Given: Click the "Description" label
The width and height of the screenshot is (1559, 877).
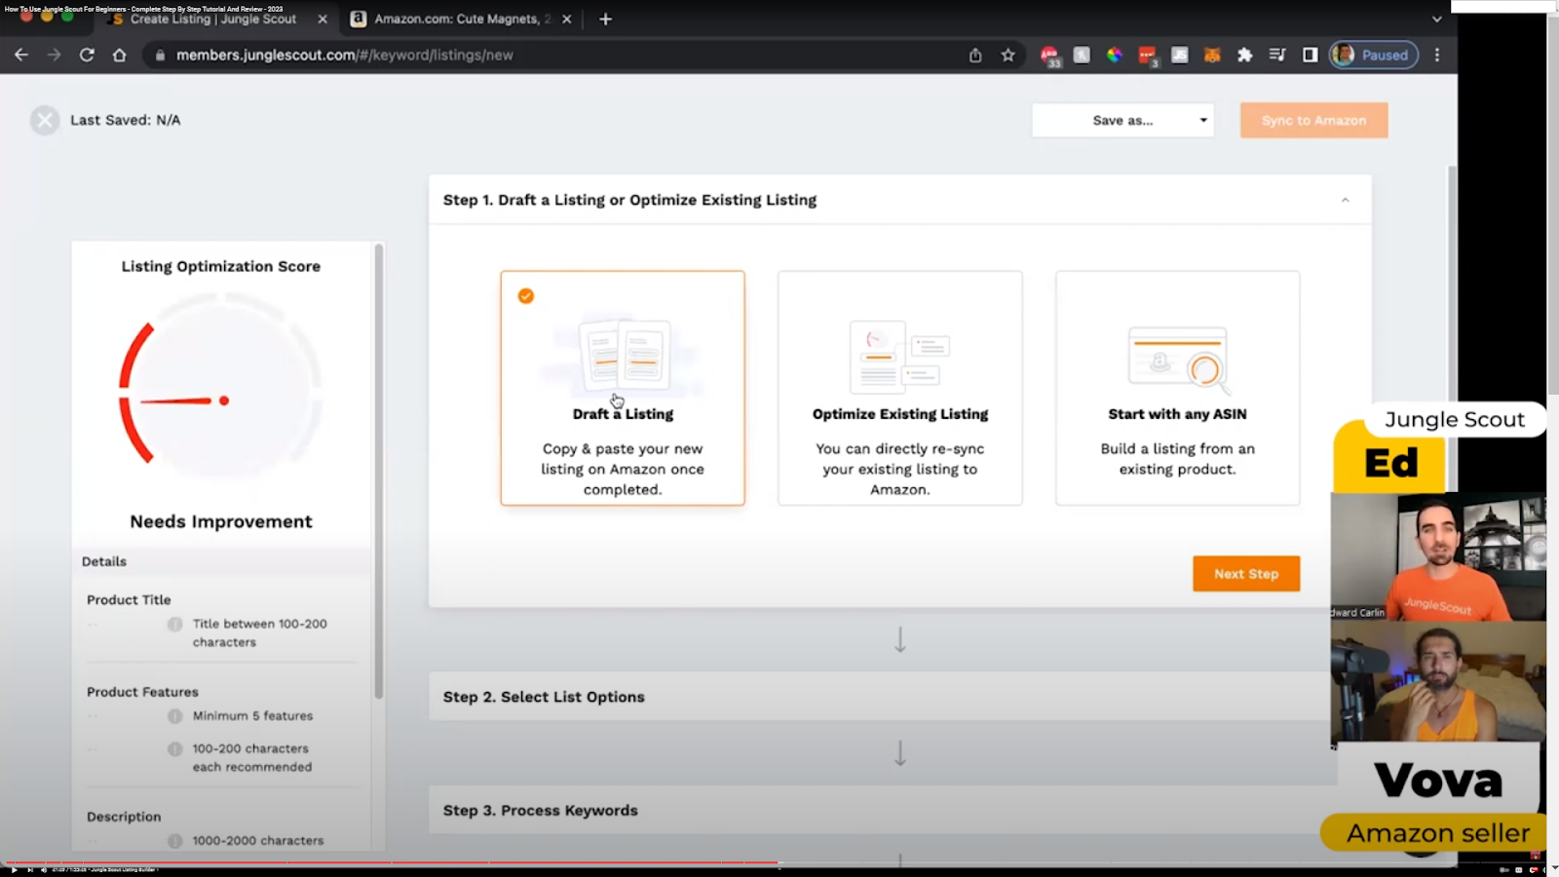Looking at the screenshot, I should click(124, 817).
